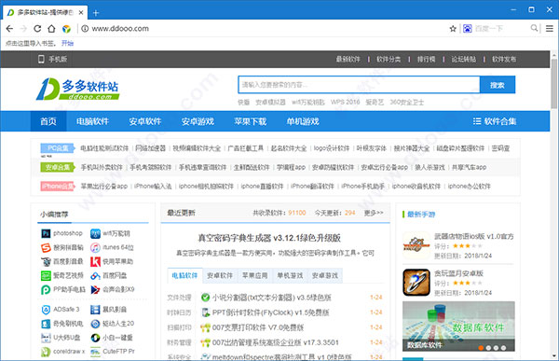Open the 贪玩蓝月安卓版 game thumbnail

(x=416, y=283)
